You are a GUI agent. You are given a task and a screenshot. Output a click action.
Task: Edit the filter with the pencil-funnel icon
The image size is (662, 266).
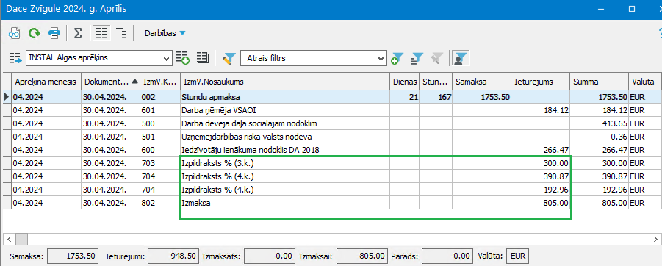point(229,58)
